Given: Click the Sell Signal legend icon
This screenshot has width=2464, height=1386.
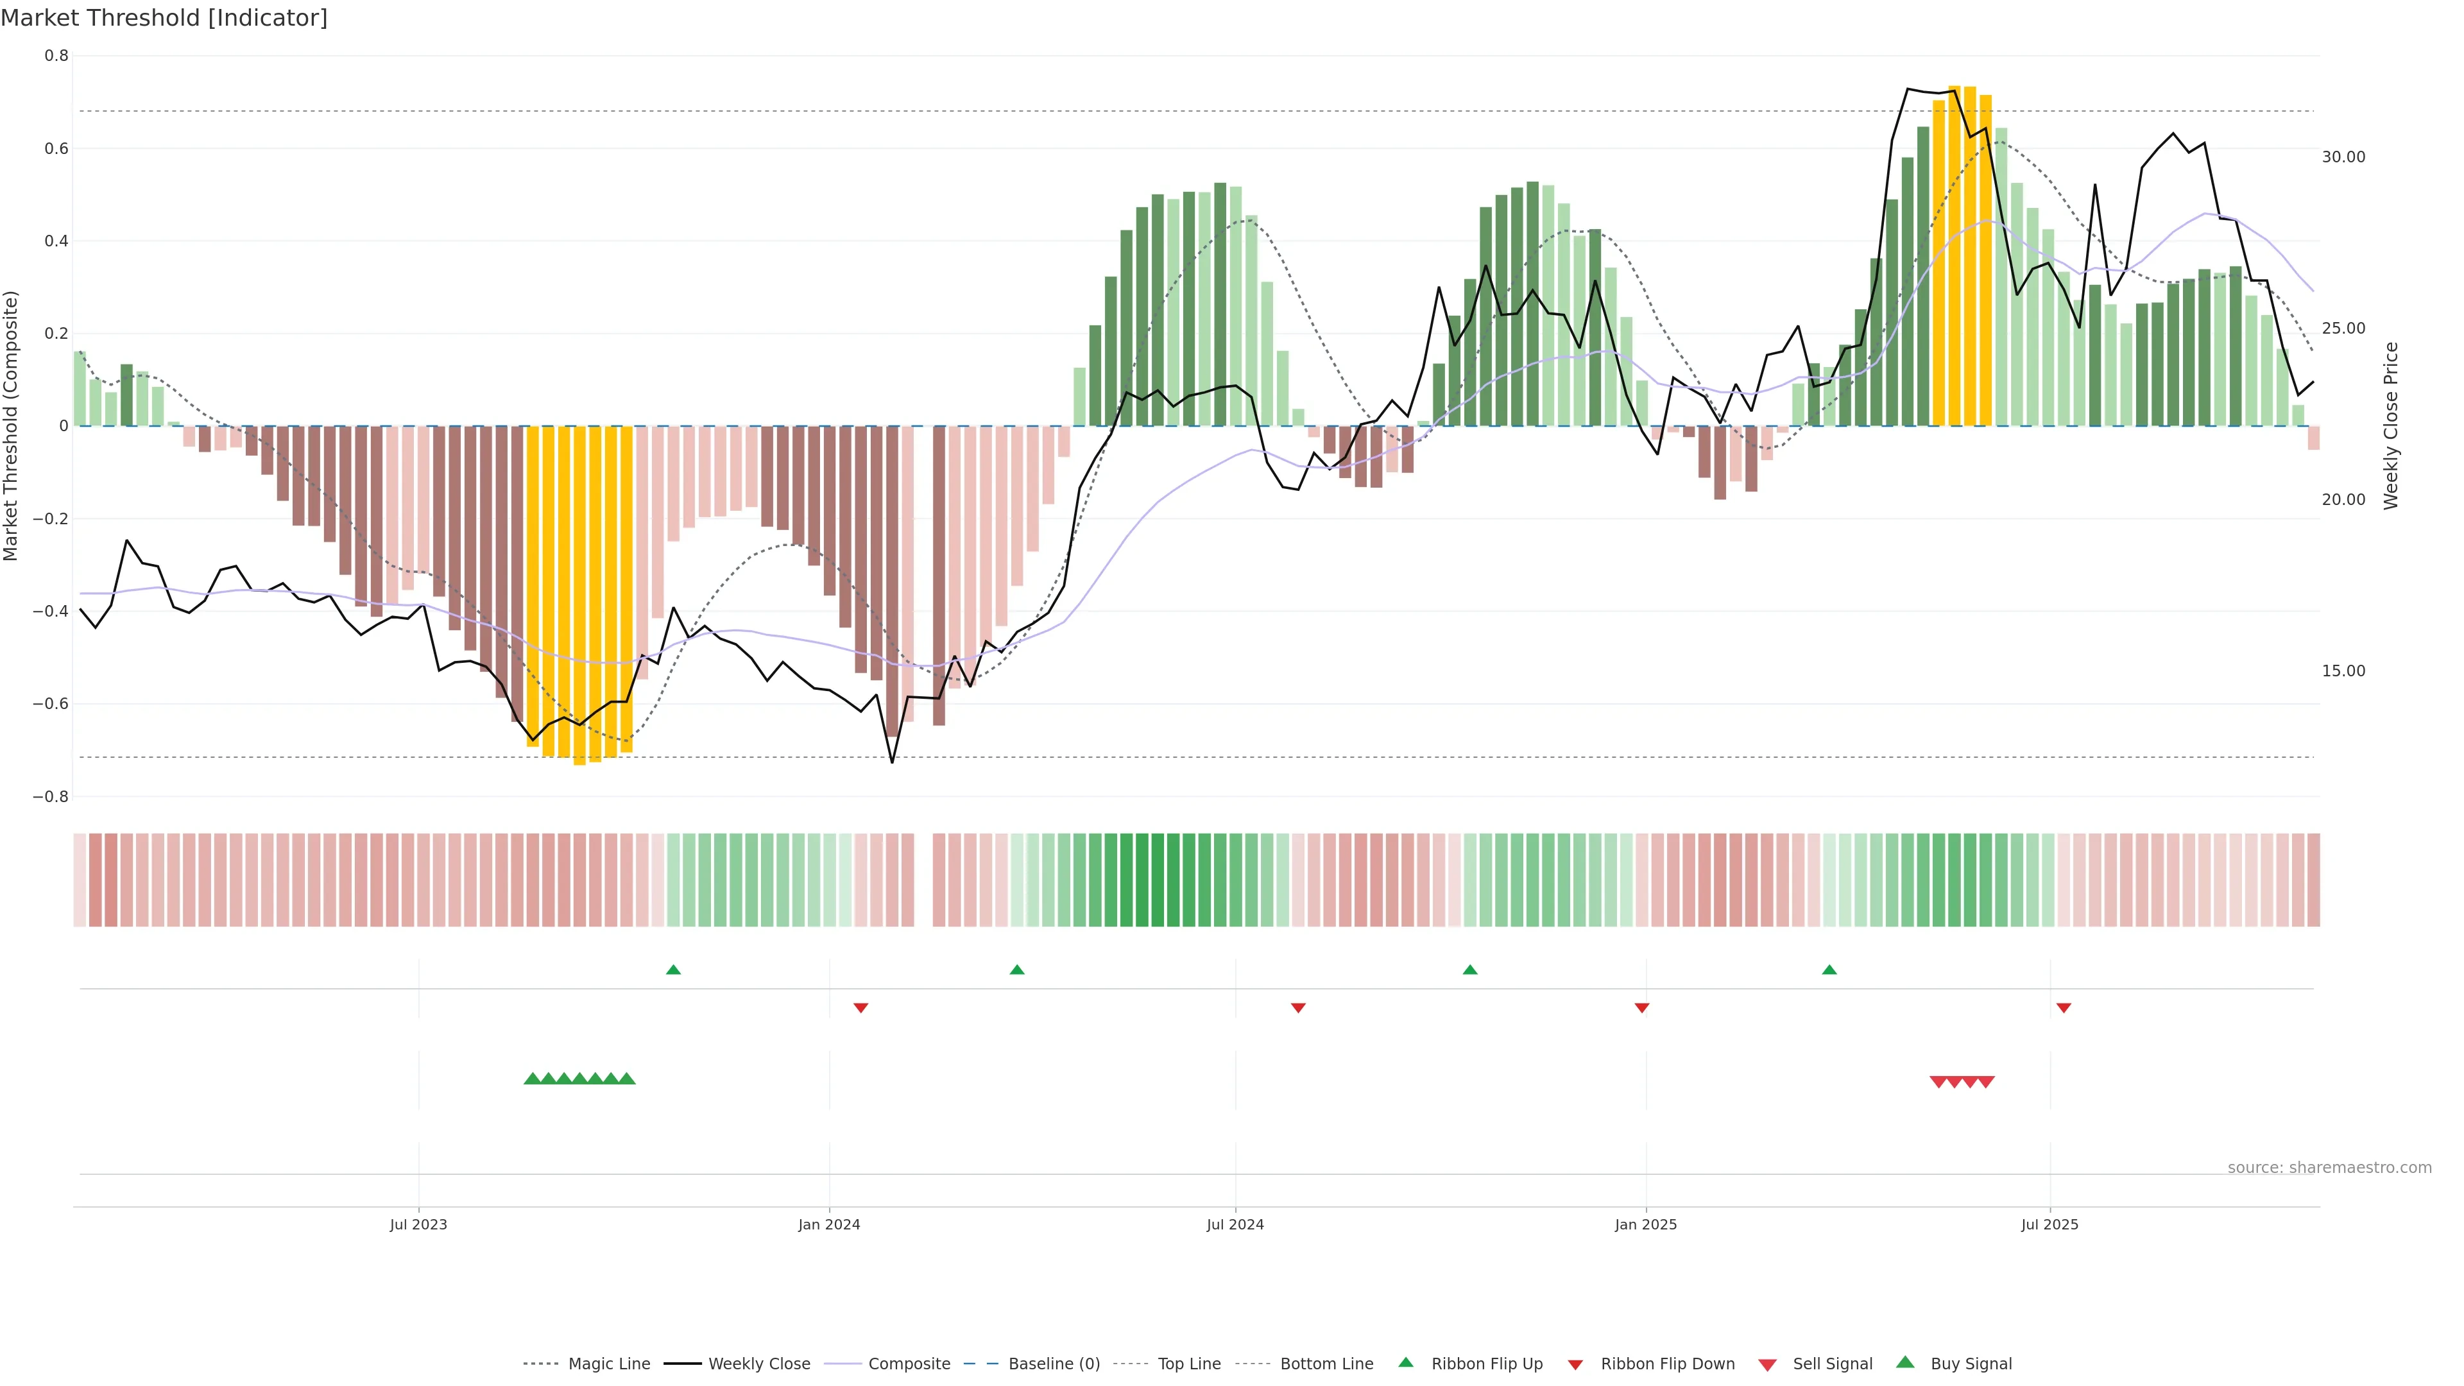Looking at the screenshot, I should point(1768,1365).
